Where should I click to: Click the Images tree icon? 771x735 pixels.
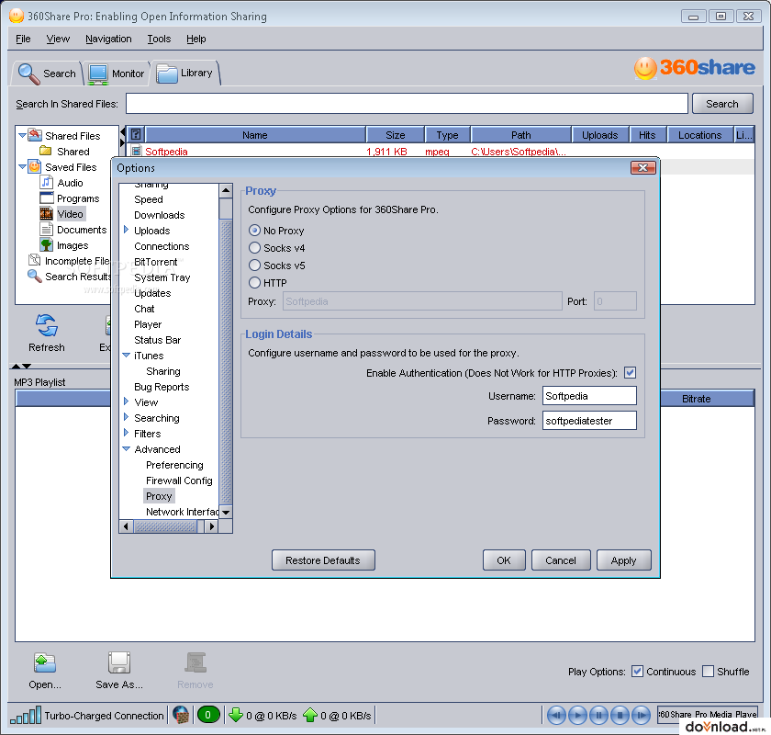pyautogui.click(x=46, y=245)
